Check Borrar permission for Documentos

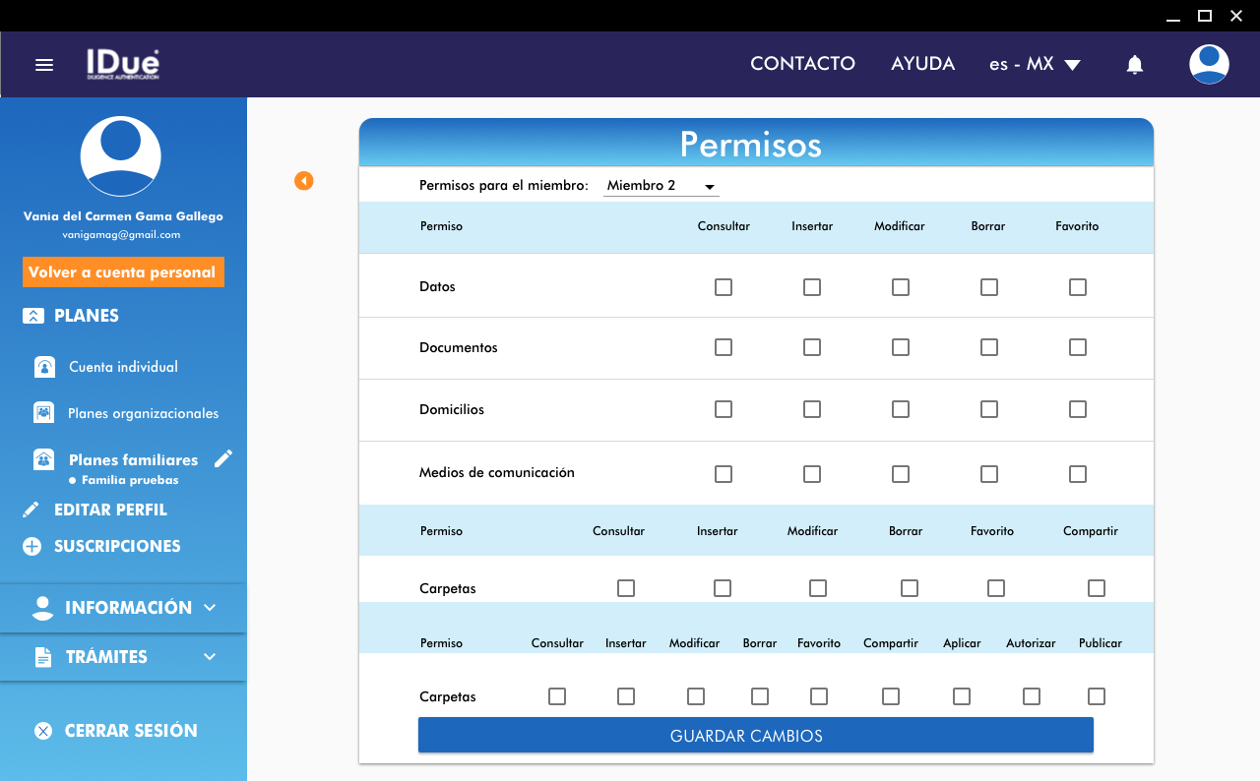989,347
